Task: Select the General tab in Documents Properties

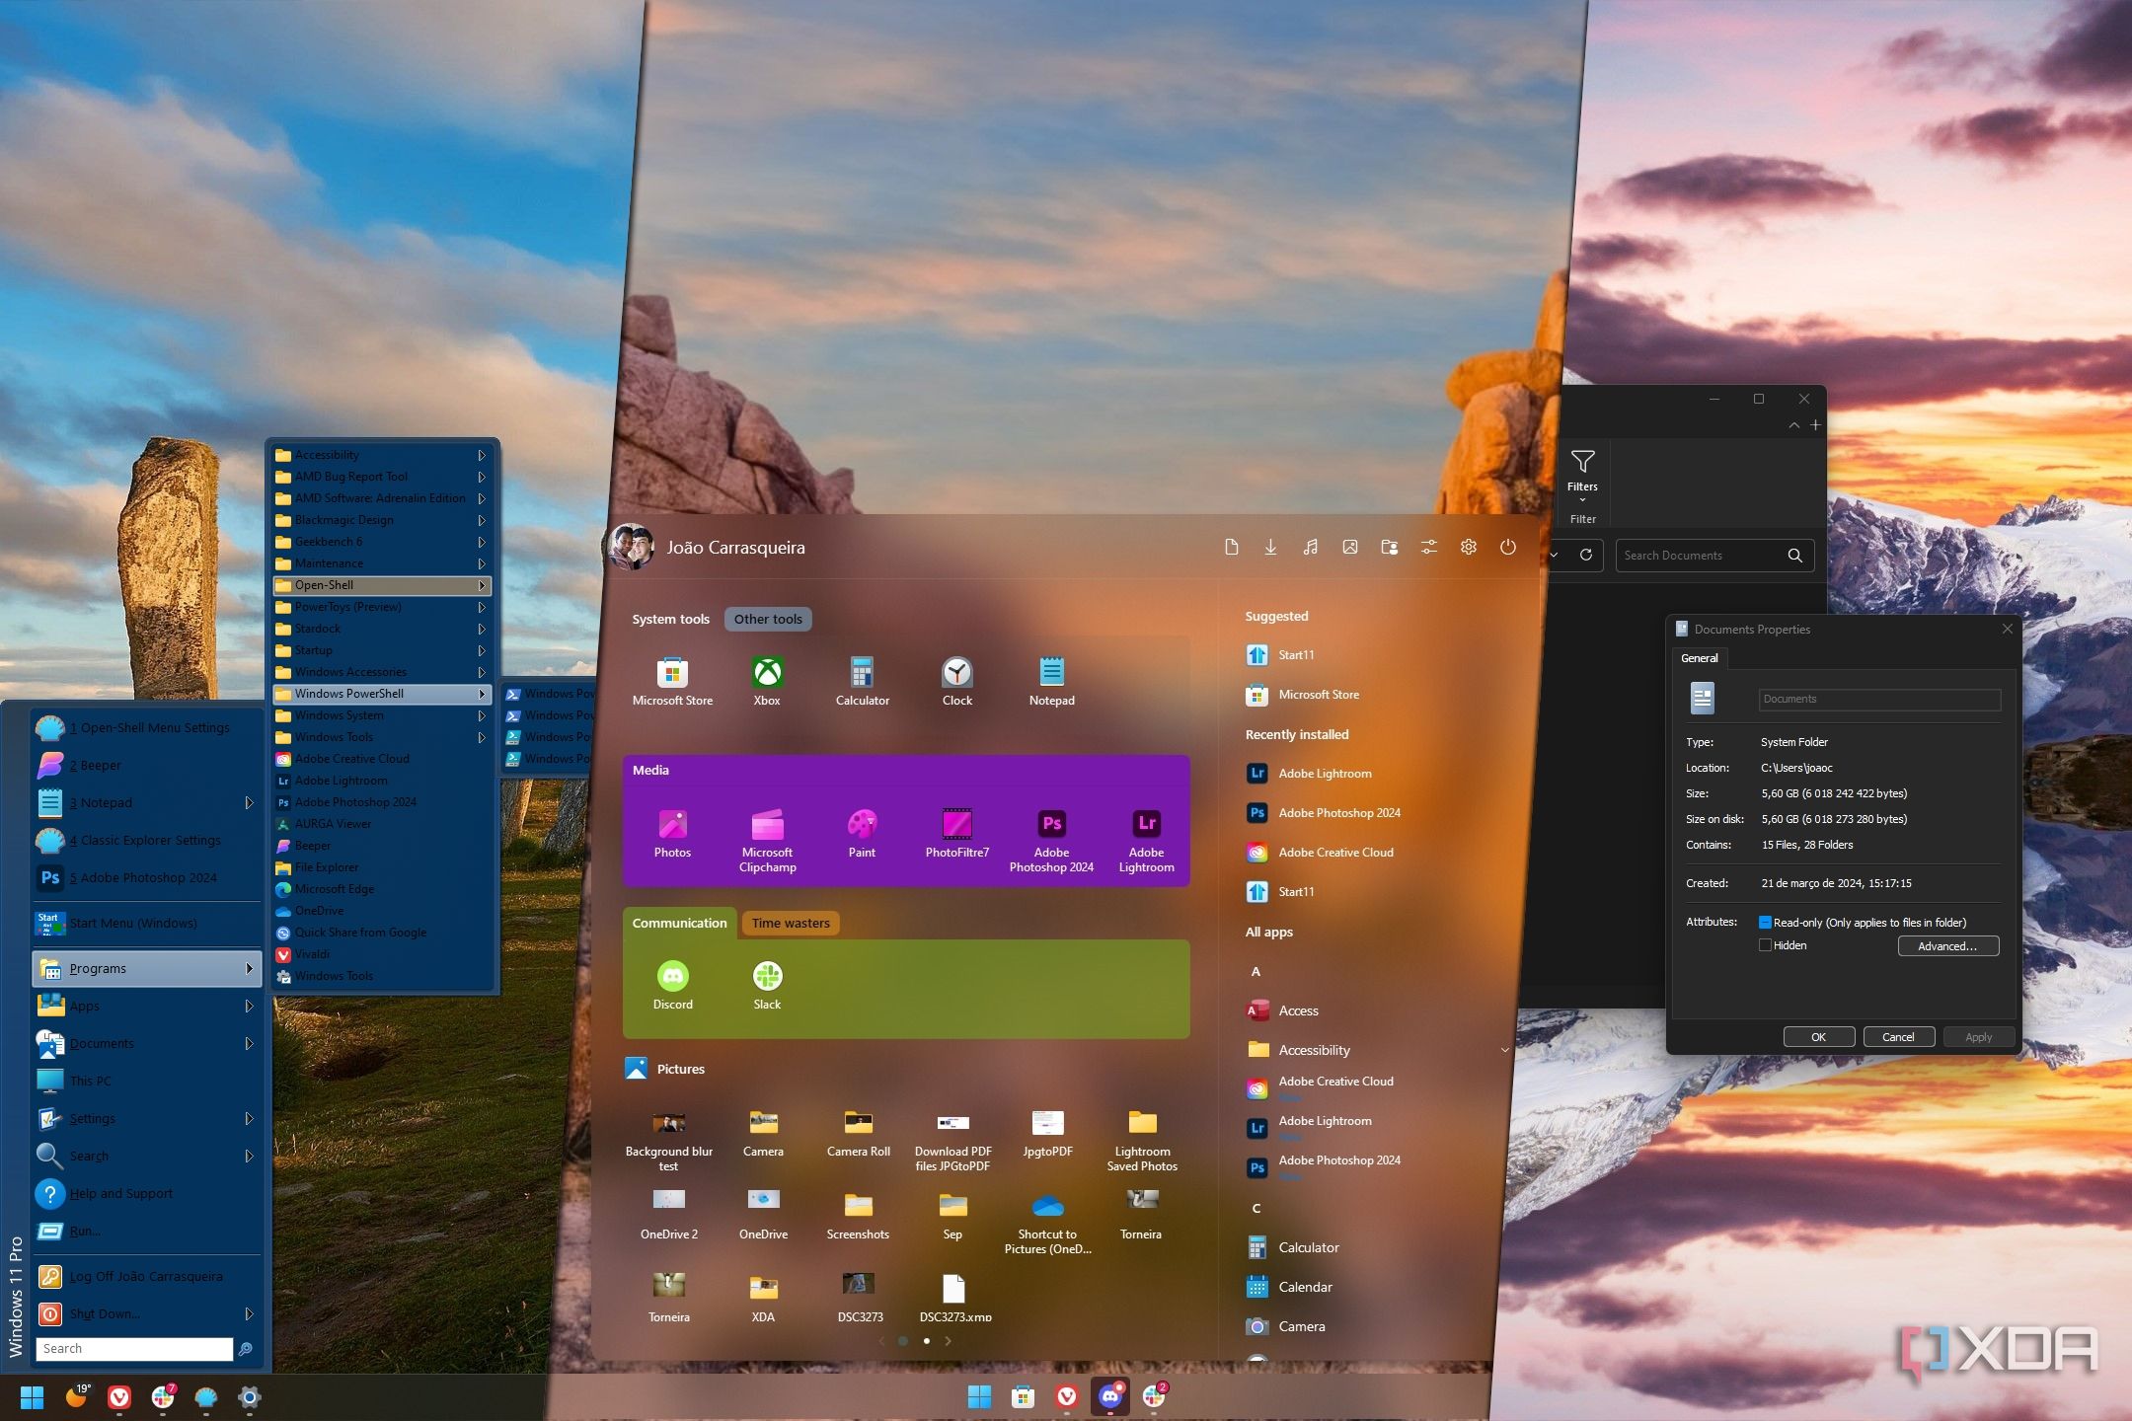Action: coord(1700,658)
